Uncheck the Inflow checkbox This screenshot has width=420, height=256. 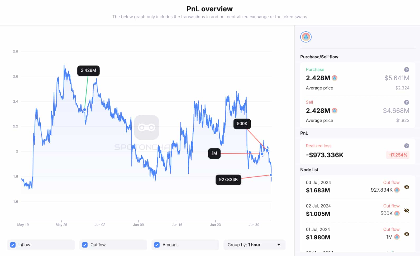pos(13,245)
